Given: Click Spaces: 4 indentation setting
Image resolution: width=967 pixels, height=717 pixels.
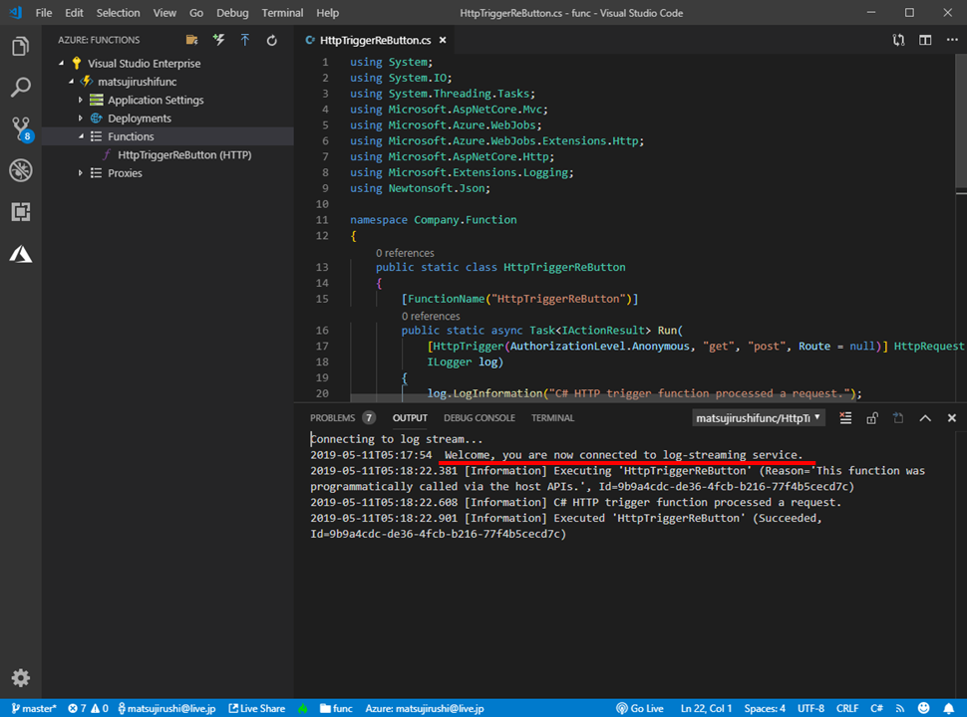Looking at the screenshot, I should (x=765, y=708).
